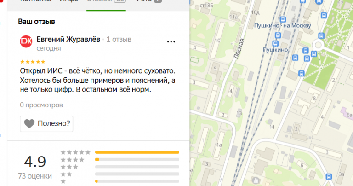Click building number '6' on the map
The width and height of the screenshot is (353, 186).
pyautogui.click(x=302, y=165)
